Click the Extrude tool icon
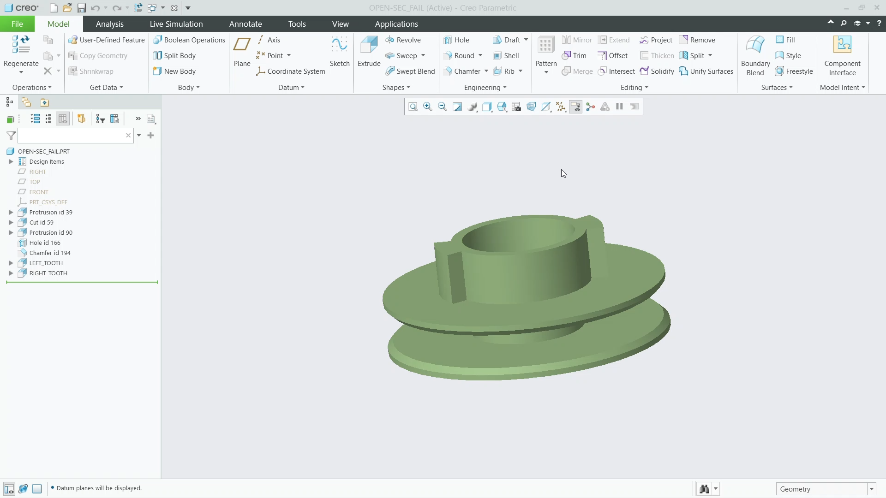 (369, 45)
